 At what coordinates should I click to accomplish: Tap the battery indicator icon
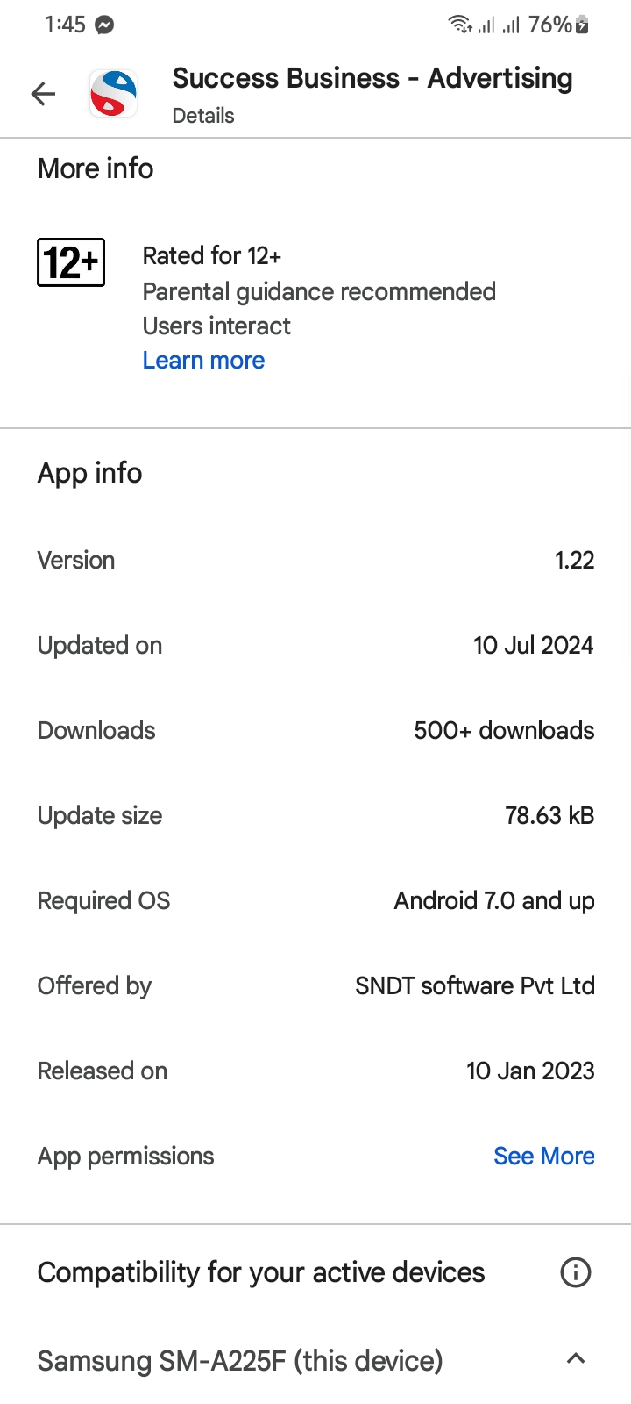coord(582,25)
